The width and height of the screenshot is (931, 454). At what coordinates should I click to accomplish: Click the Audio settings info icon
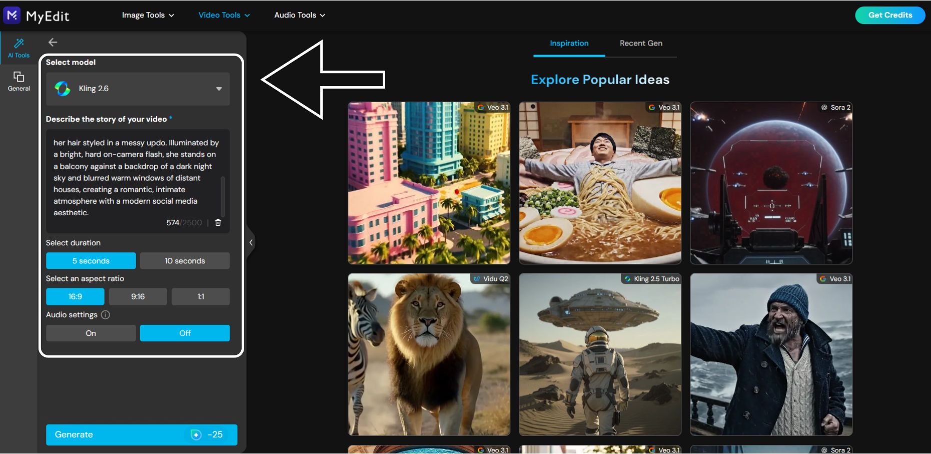pos(106,315)
